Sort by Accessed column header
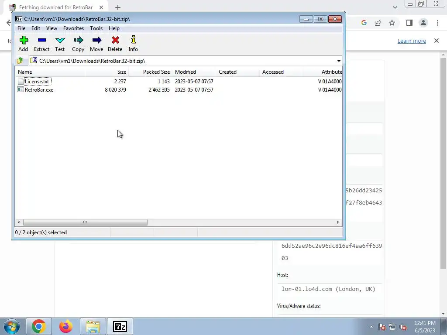This screenshot has width=447, height=335. pyautogui.click(x=281, y=72)
